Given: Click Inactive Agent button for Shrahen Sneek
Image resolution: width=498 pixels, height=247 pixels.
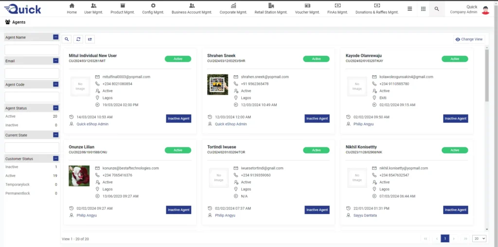Looking at the screenshot, I should (317, 119).
